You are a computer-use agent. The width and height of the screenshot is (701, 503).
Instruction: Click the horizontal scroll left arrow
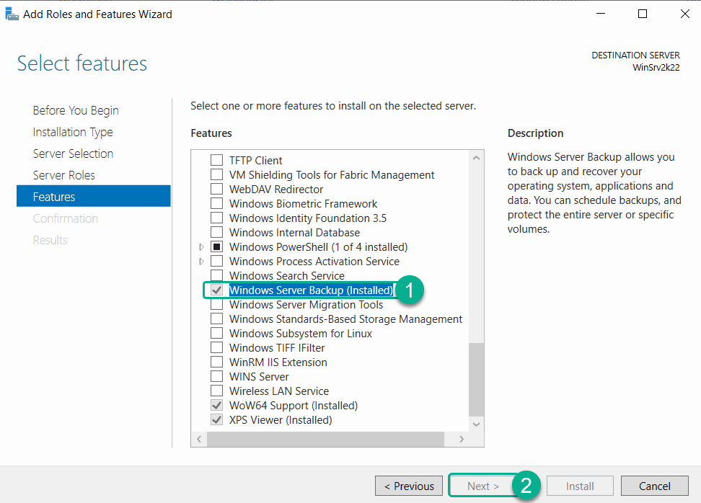click(x=199, y=439)
